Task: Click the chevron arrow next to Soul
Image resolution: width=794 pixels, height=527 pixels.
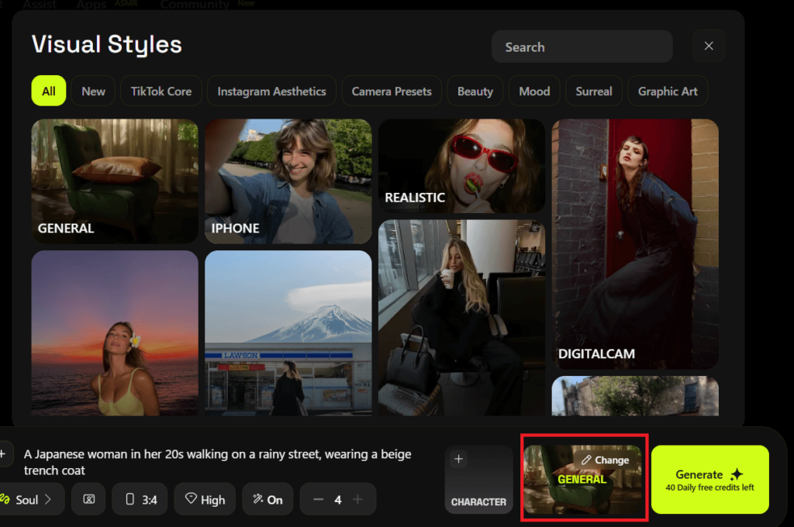Action: tap(48, 500)
